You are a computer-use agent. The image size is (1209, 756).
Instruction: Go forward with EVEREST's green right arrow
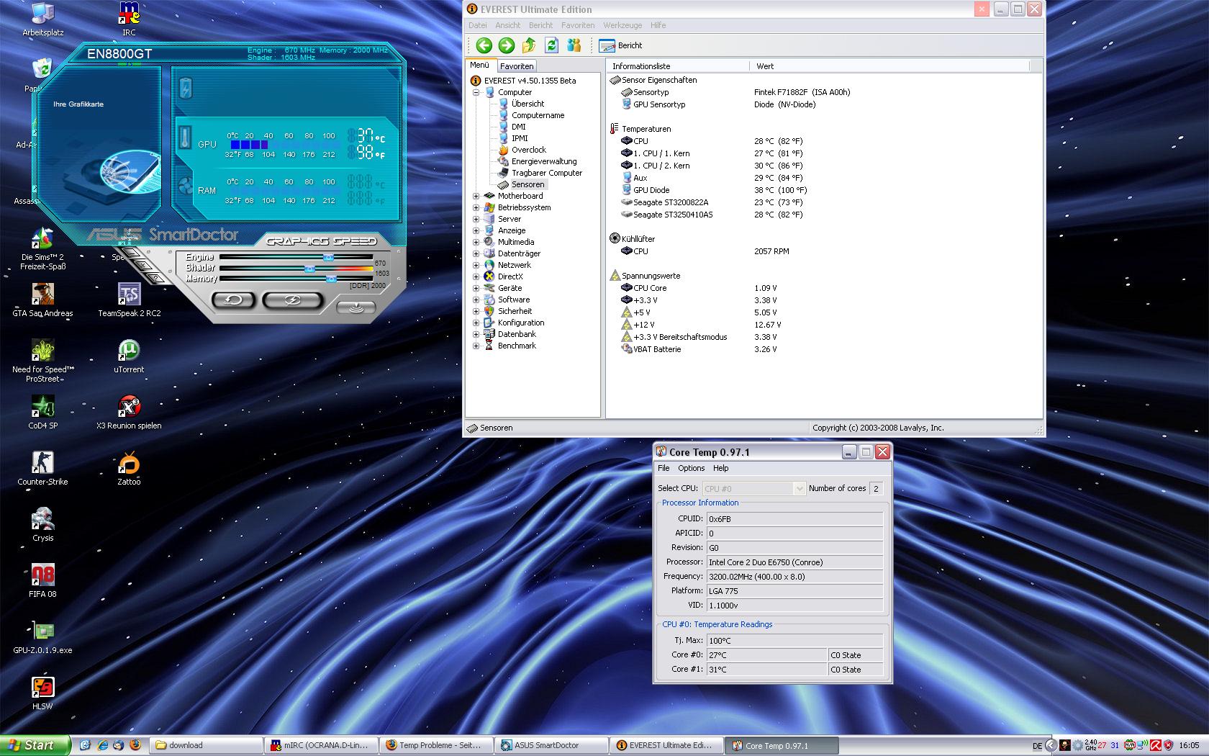tap(507, 45)
